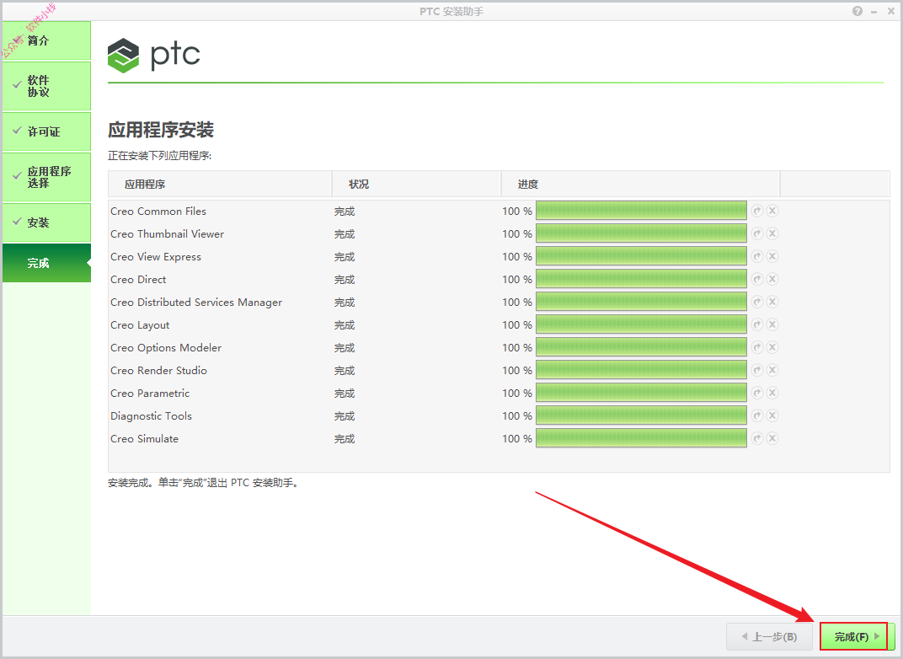Select the "Creo Layout" row name

pos(140,325)
